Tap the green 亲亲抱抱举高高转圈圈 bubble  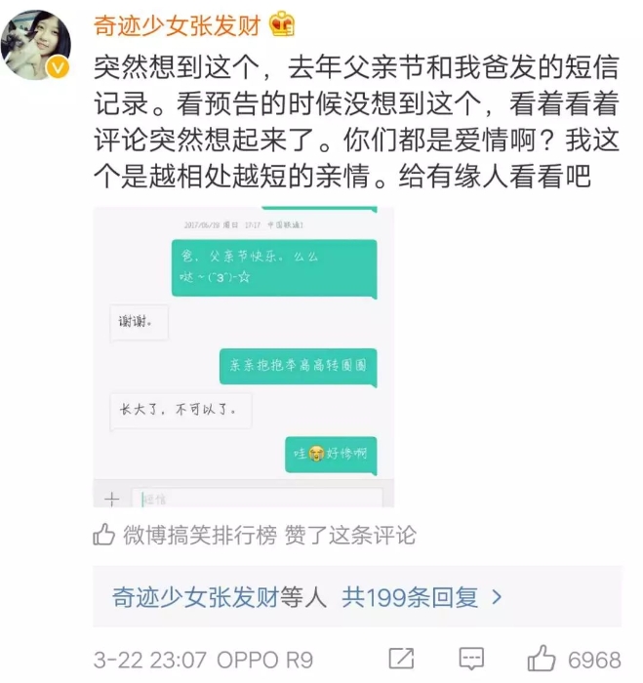[x=298, y=366]
